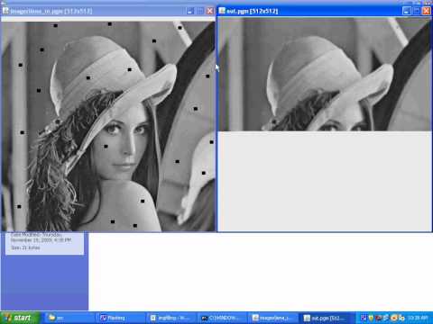Click the system tray clock
The image size is (433, 324).
[418, 318]
